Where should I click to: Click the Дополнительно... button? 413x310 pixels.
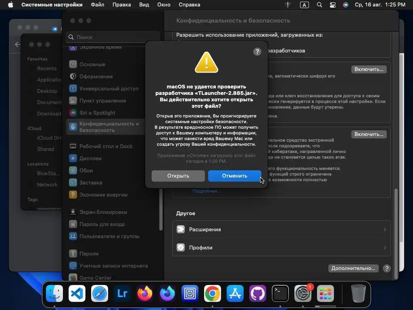[353, 268]
